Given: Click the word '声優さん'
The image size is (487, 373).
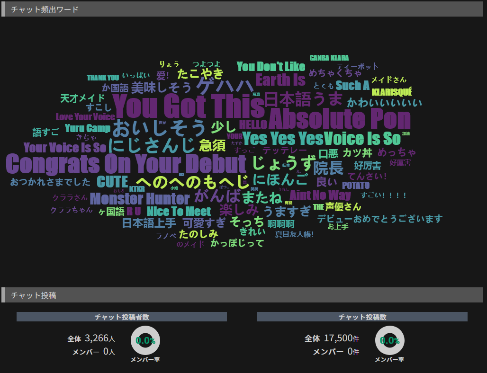Looking at the screenshot, I should point(343,207).
